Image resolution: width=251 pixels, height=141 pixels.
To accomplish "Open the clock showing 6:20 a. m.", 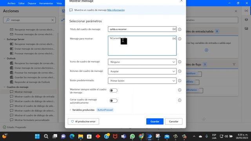I will coord(242,136).
